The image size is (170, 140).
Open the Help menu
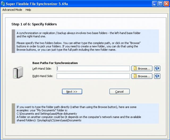[x=28, y=10]
